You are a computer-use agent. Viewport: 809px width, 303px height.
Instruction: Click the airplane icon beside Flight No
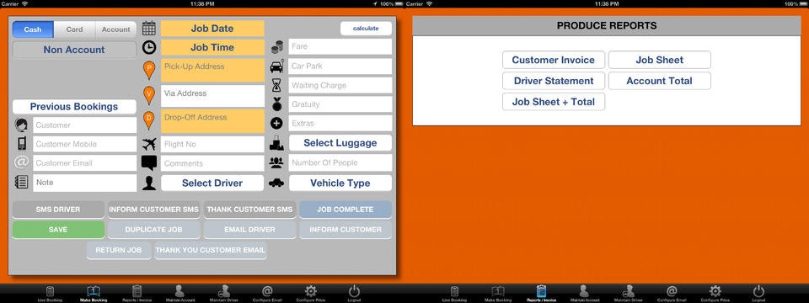tap(149, 144)
